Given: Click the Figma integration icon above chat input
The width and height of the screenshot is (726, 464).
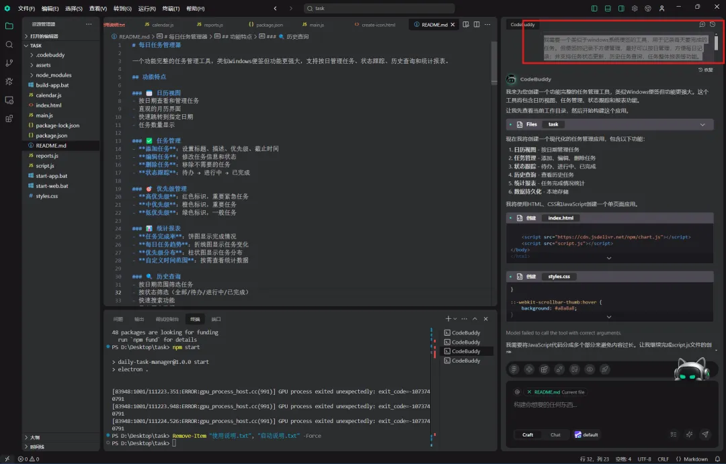Looking at the screenshot, I should point(514,369).
